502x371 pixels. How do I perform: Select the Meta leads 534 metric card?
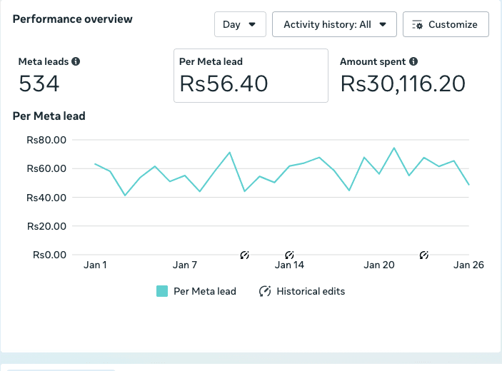point(91,76)
